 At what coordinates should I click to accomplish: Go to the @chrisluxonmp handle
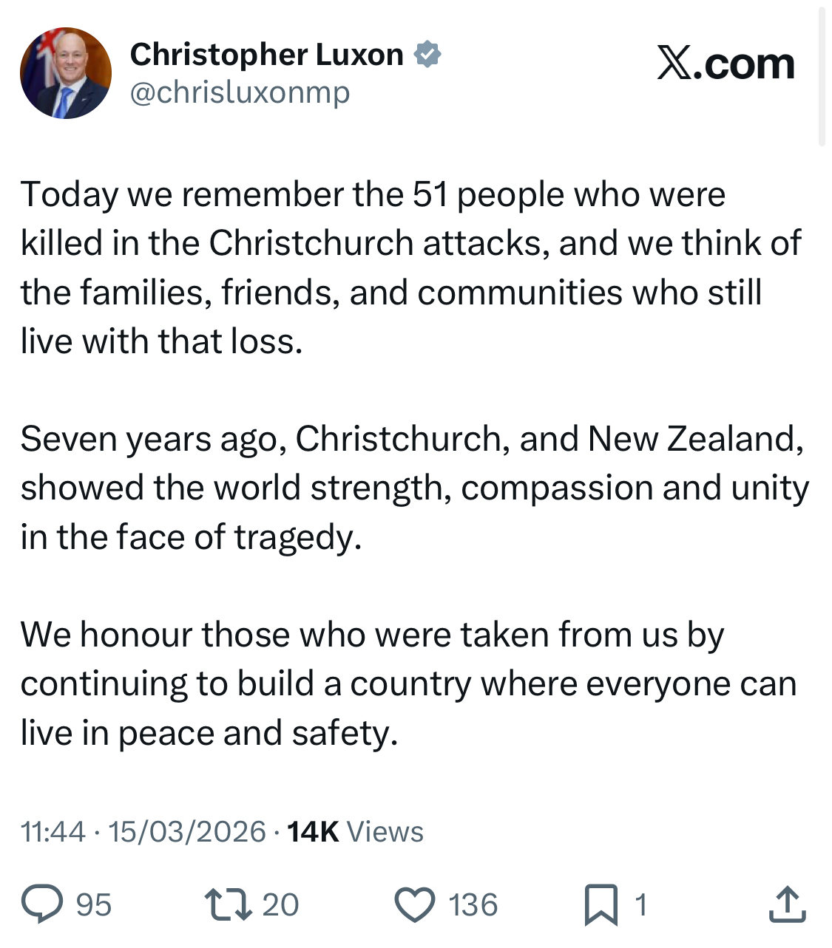pyautogui.click(x=240, y=92)
